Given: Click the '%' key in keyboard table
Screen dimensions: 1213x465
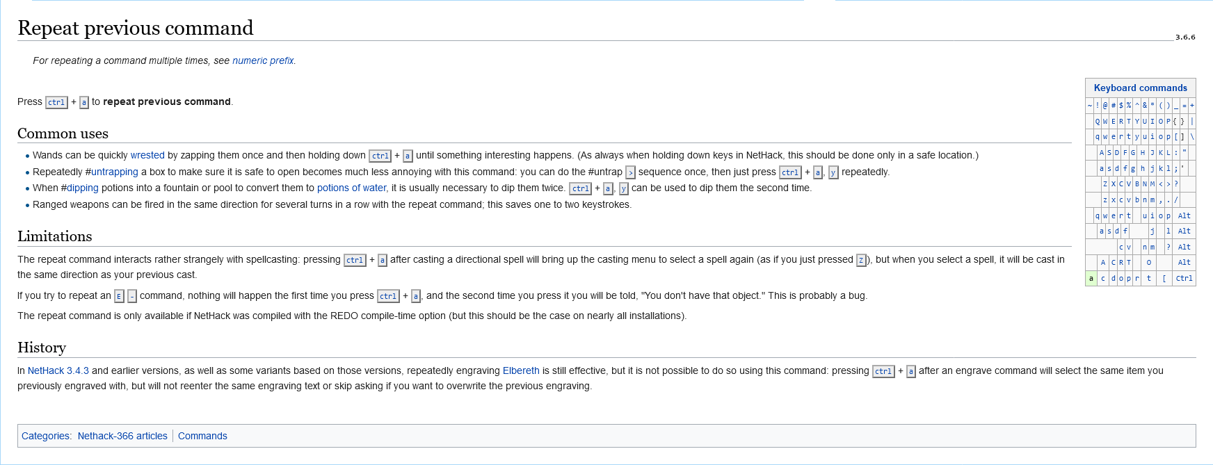Looking at the screenshot, I should tap(1129, 106).
